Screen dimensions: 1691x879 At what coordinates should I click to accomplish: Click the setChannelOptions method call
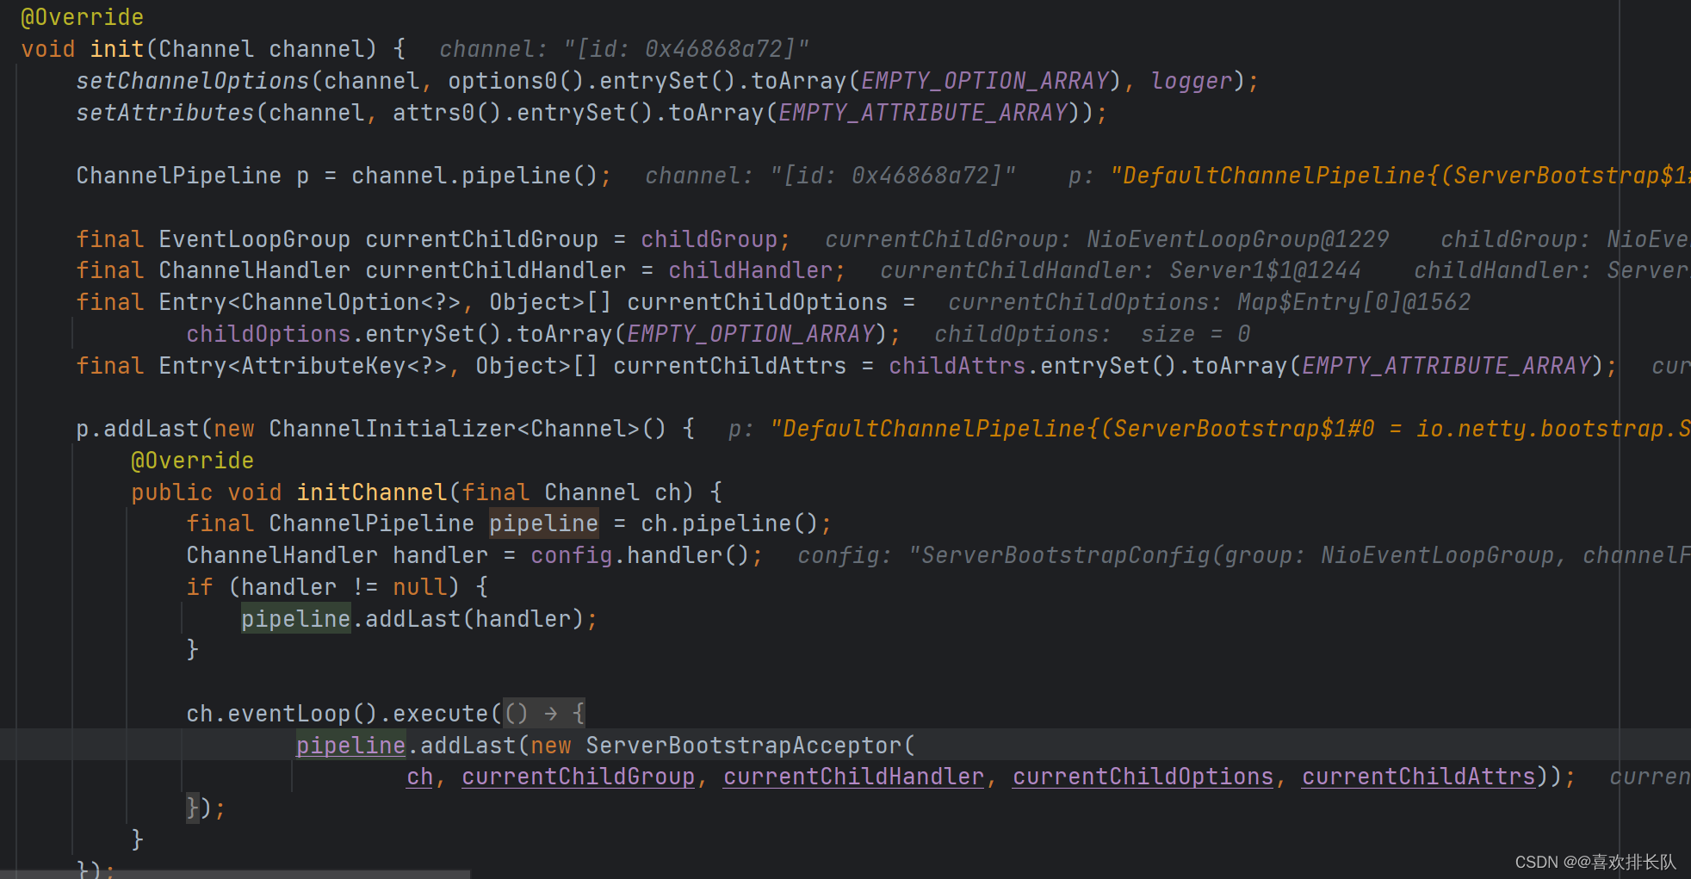[x=192, y=81]
